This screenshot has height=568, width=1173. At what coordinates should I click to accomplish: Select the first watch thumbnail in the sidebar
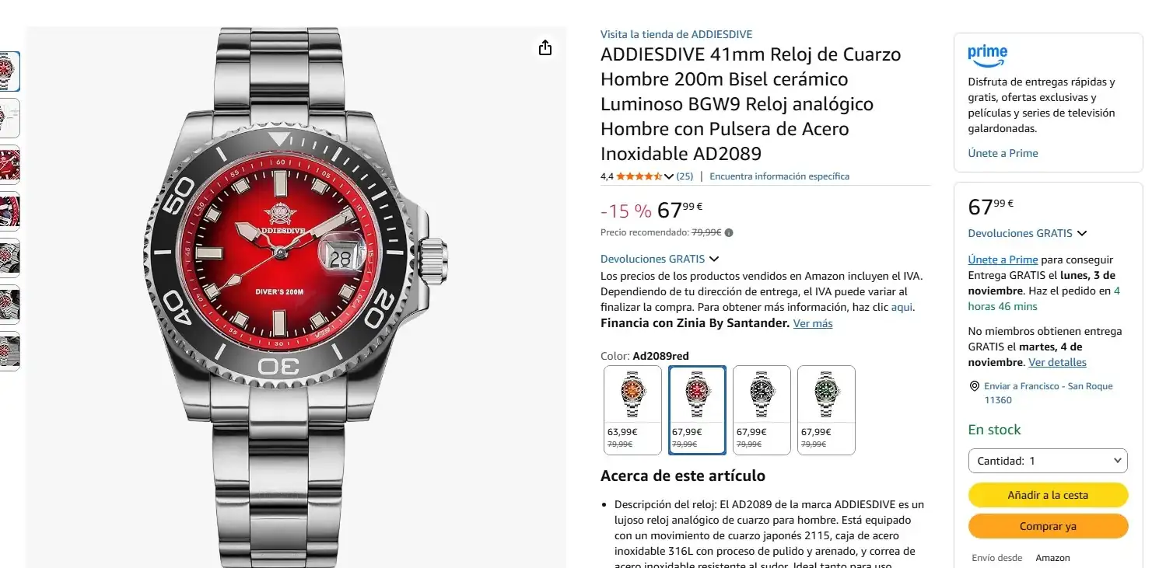(x=9, y=71)
